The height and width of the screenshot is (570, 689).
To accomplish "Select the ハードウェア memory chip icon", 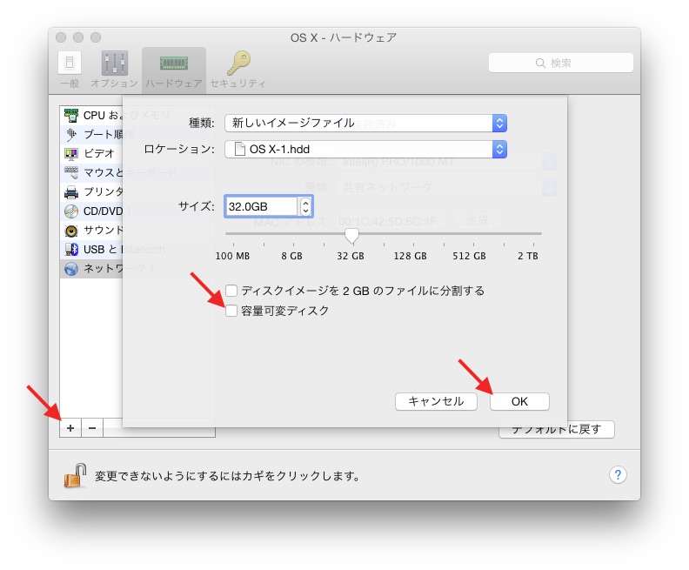I will click(x=174, y=64).
